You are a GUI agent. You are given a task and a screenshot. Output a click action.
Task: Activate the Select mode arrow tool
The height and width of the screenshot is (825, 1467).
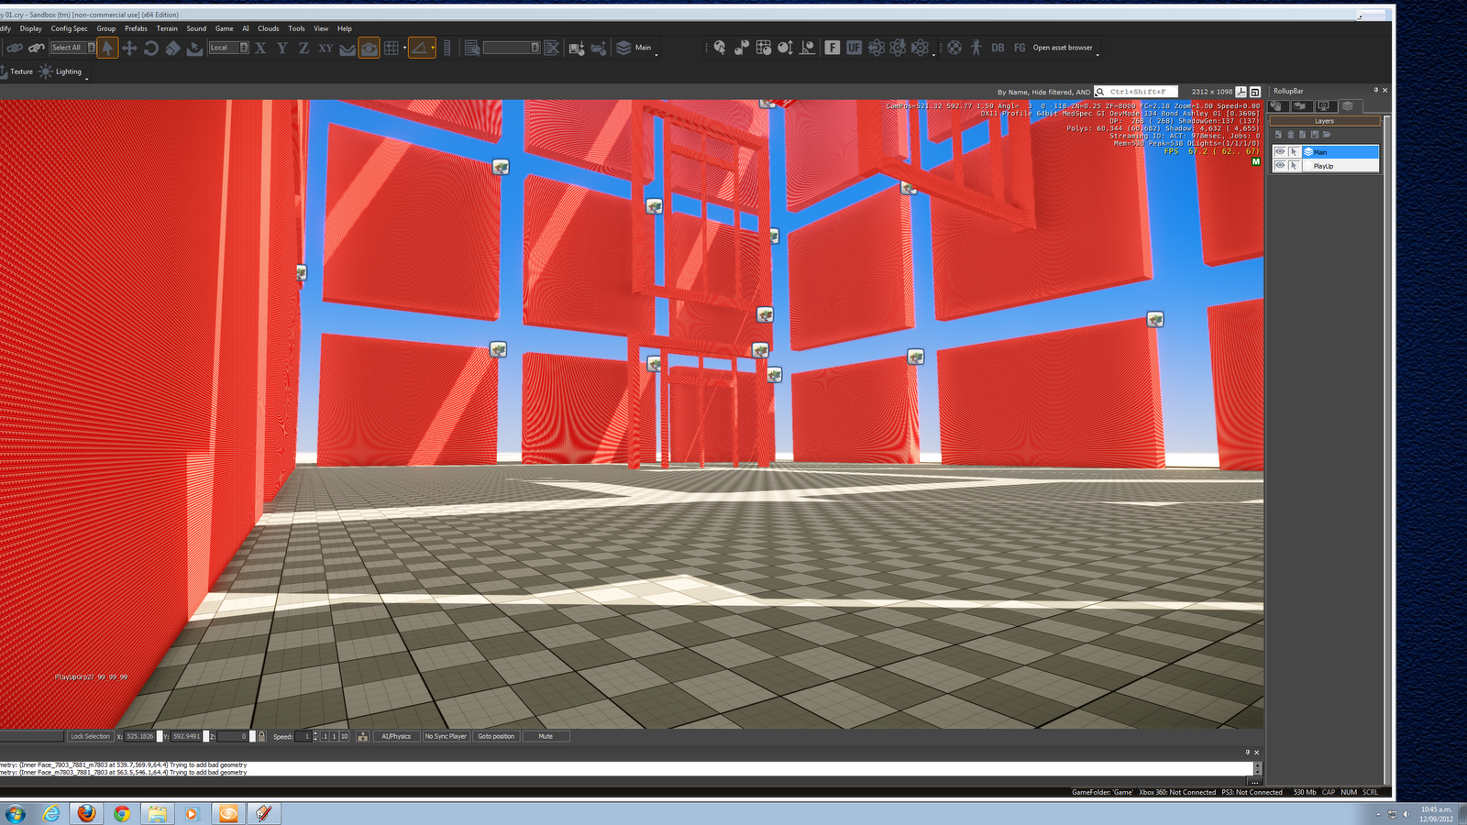click(107, 48)
